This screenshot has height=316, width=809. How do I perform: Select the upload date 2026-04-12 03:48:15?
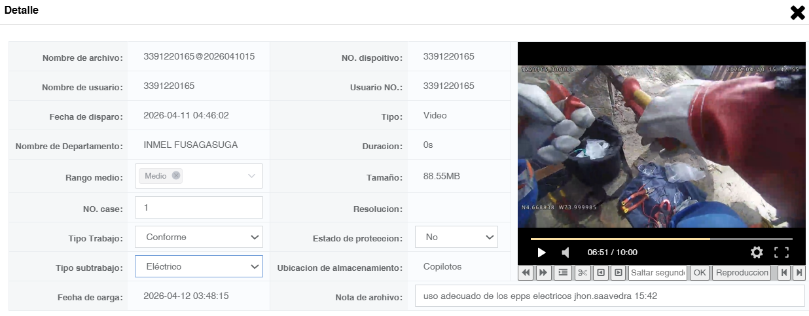pos(186,296)
